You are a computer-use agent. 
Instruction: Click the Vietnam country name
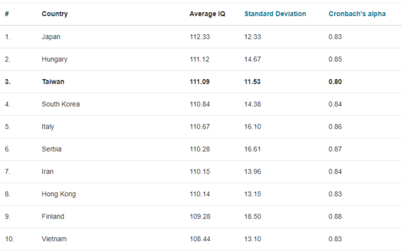(x=54, y=239)
